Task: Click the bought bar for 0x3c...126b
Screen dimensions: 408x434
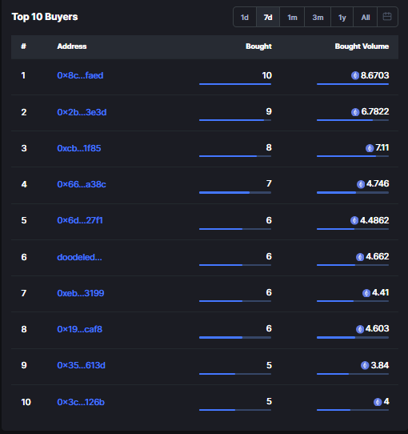Action: click(x=235, y=410)
